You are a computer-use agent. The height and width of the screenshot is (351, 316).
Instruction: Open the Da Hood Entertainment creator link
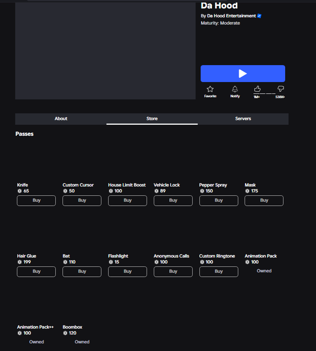point(231,16)
